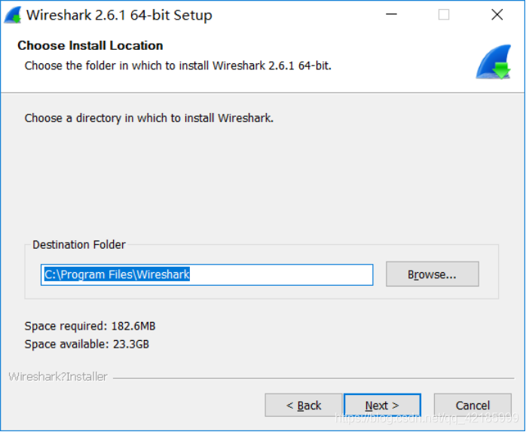This screenshot has width=526, height=432.
Task: Minimize the Wireshark Setup window
Action: click(x=390, y=15)
